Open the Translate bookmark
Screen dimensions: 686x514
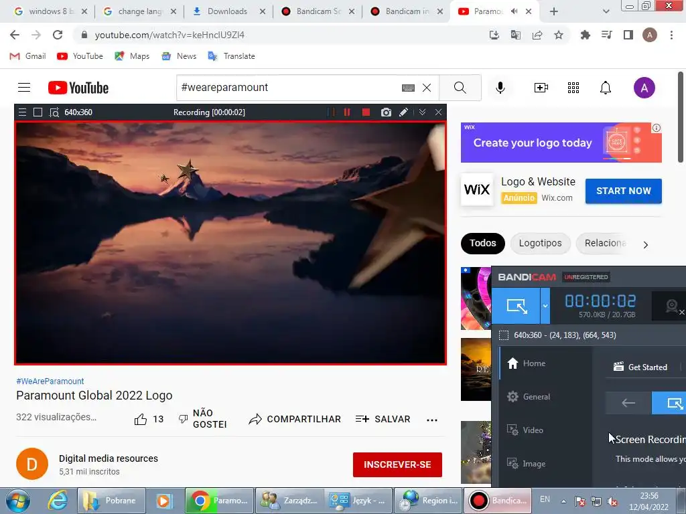tap(231, 56)
